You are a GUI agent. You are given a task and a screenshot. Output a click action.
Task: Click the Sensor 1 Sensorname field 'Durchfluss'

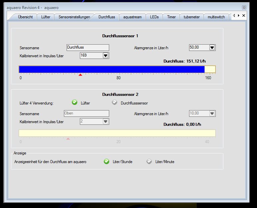88,48
